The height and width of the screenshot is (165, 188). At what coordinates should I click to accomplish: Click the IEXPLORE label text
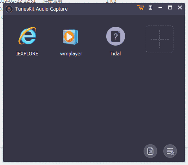[x=27, y=54]
